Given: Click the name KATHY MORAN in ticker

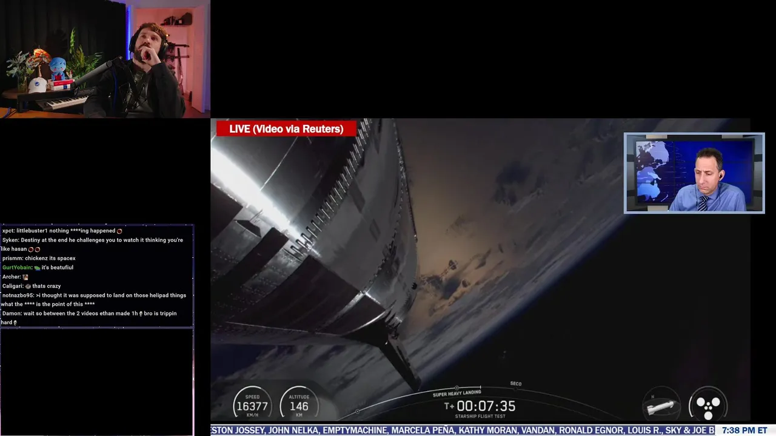Looking at the screenshot, I should [487, 430].
